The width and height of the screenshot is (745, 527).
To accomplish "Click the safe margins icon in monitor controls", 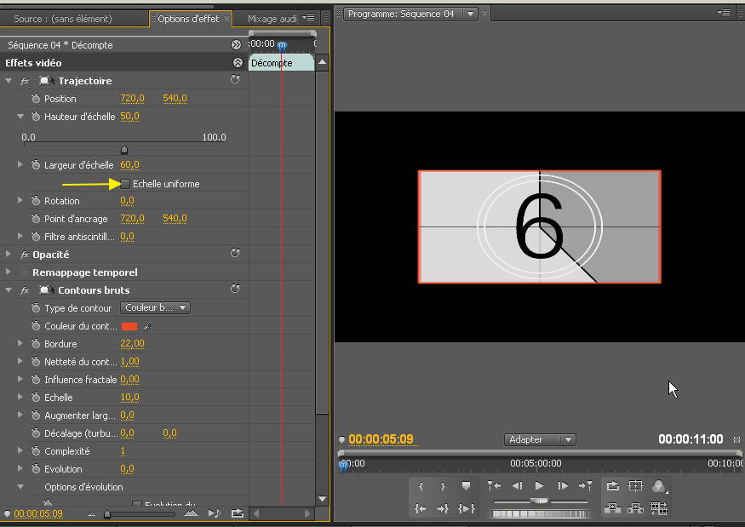I will tap(635, 486).
